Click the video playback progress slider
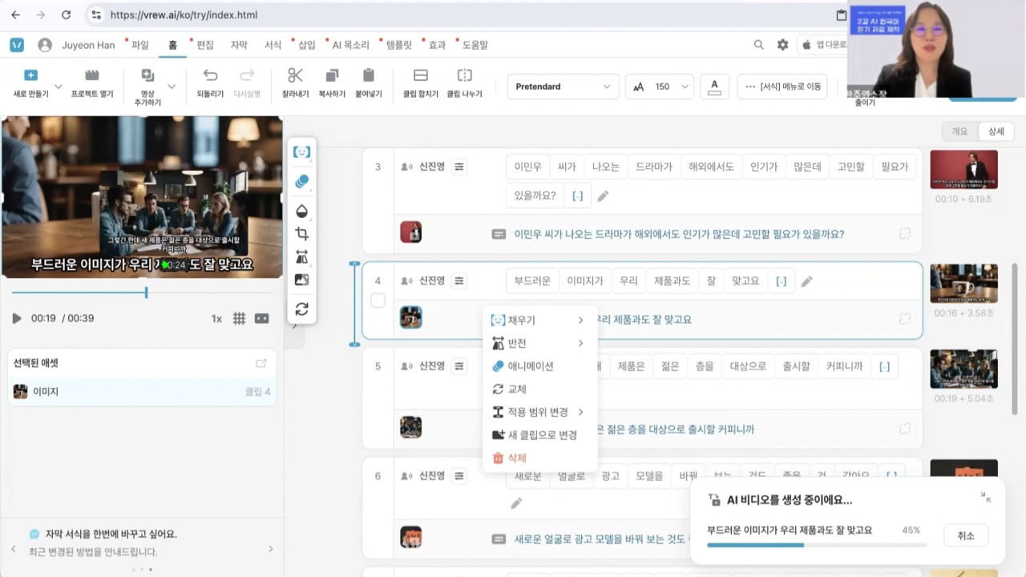1026x577 pixels. pos(141,293)
